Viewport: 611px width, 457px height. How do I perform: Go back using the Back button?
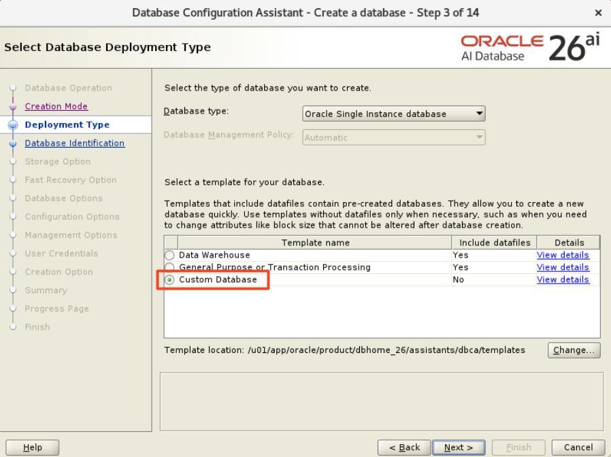pyautogui.click(x=404, y=447)
